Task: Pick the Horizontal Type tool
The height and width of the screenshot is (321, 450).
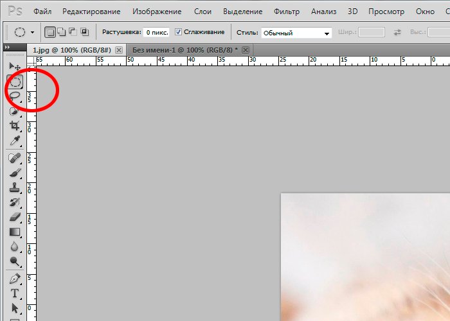Action: (x=15, y=293)
